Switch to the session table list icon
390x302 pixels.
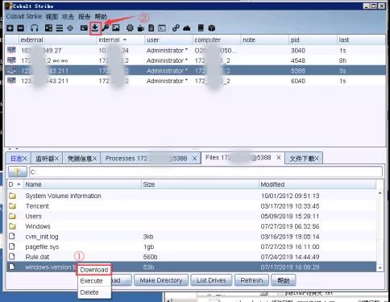[x=60, y=28]
